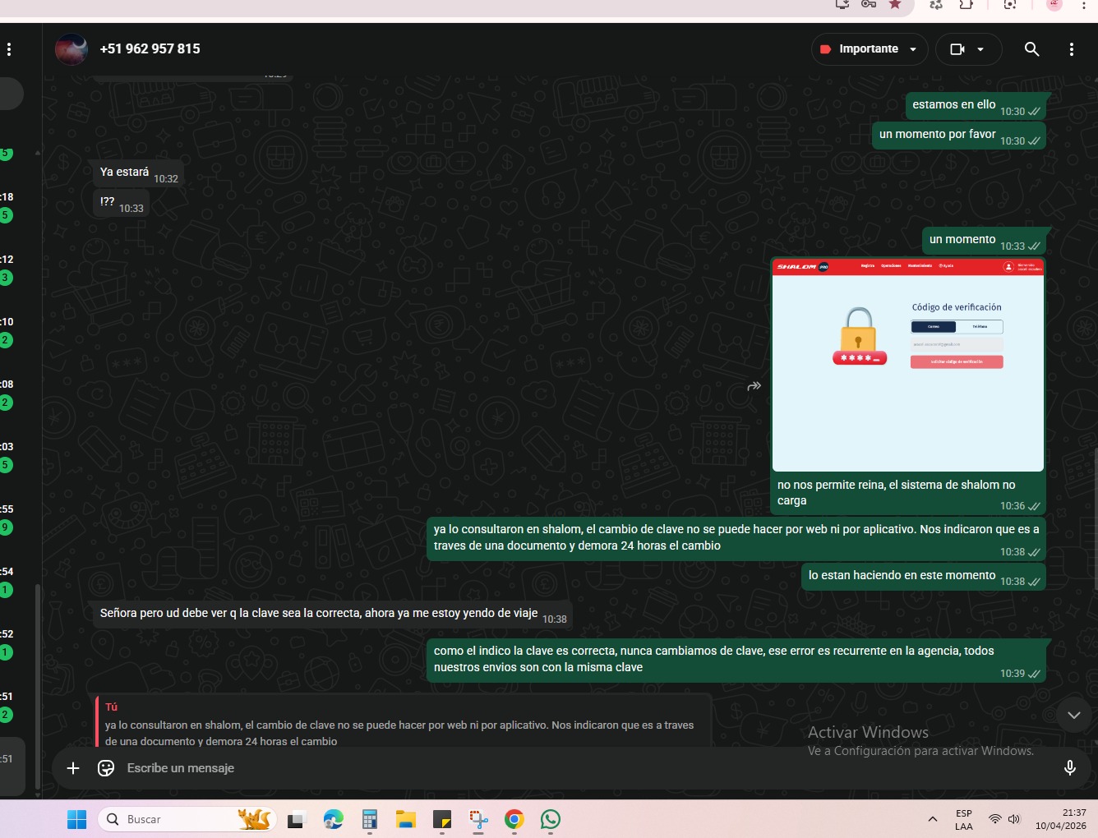Screen dimensions: 1098x838
Task: Expand the Importante label dropdown
Action: coord(912,49)
